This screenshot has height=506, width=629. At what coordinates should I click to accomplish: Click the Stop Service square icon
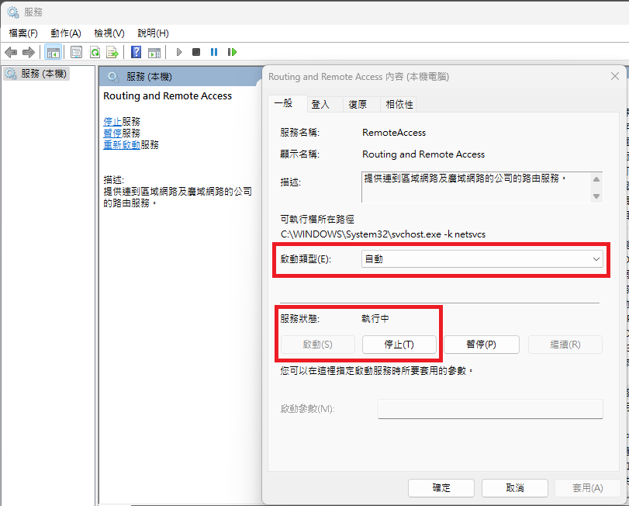pos(196,52)
